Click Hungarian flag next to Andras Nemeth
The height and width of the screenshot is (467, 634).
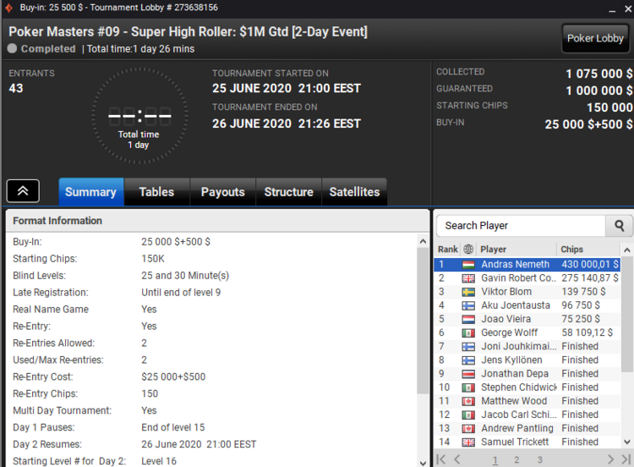click(468, 265)
